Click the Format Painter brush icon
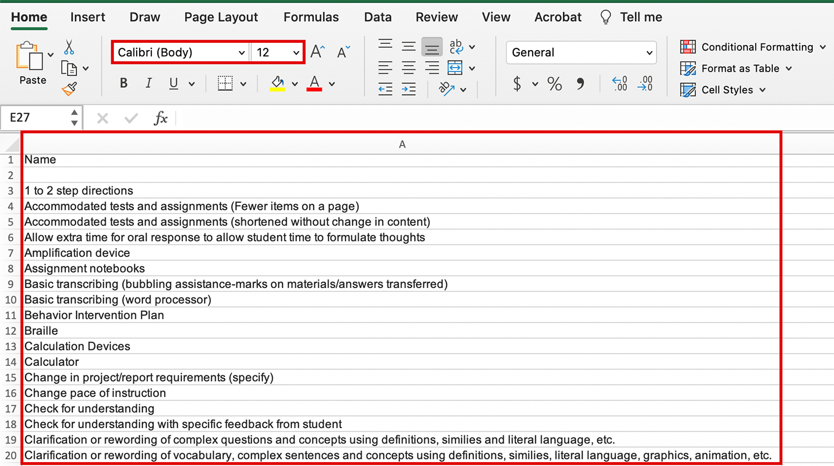 pos(69,89)
